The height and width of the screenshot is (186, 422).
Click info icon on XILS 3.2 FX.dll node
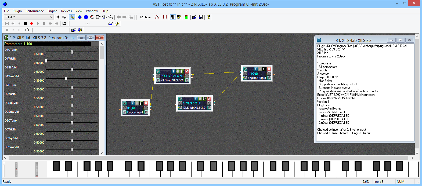click(x=174, y=71)
